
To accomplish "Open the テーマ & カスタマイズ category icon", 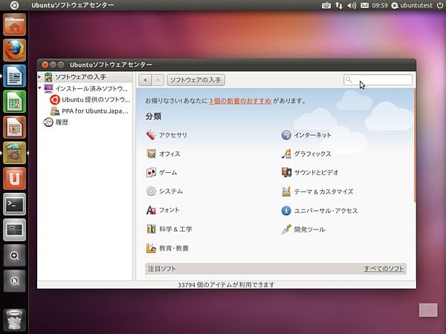I will coord(286,191).
